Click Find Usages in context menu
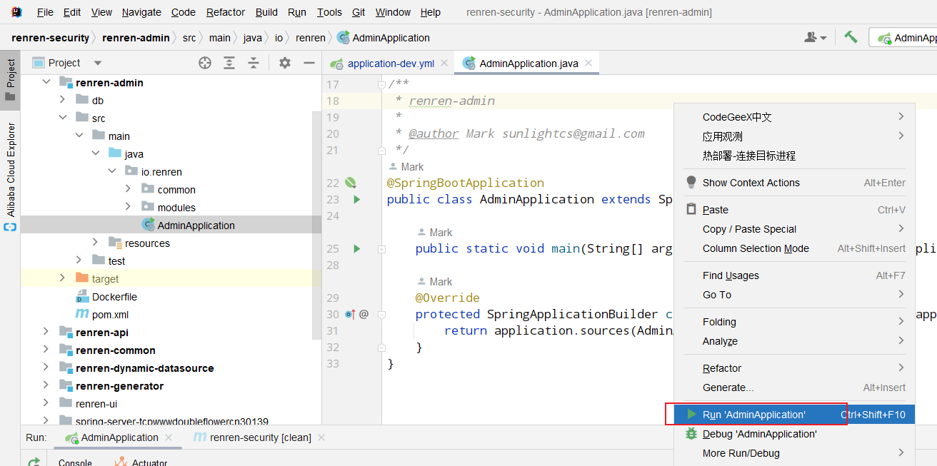937x466 pixels. 794,275
